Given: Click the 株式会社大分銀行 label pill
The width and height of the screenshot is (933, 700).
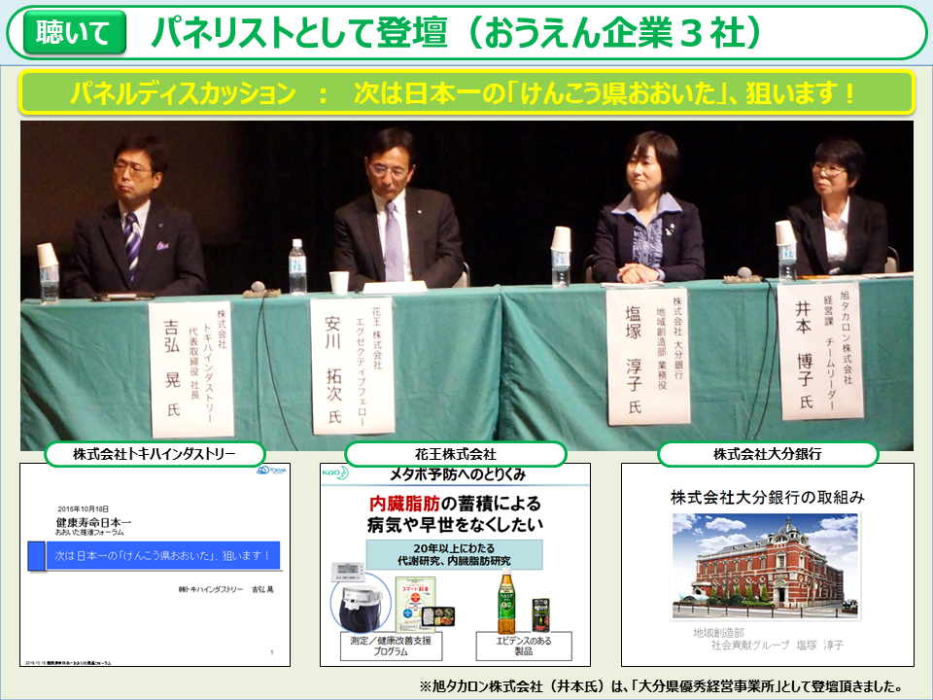Looking at the screenshot, I should (768, 454).
